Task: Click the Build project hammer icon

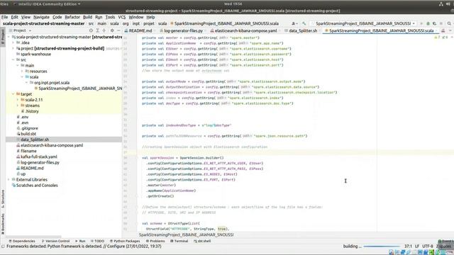Action: click(x=304, y=23)
